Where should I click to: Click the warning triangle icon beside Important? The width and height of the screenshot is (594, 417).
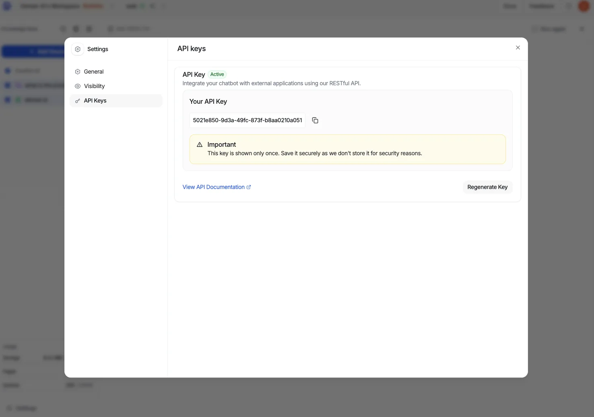click(200, 144)
